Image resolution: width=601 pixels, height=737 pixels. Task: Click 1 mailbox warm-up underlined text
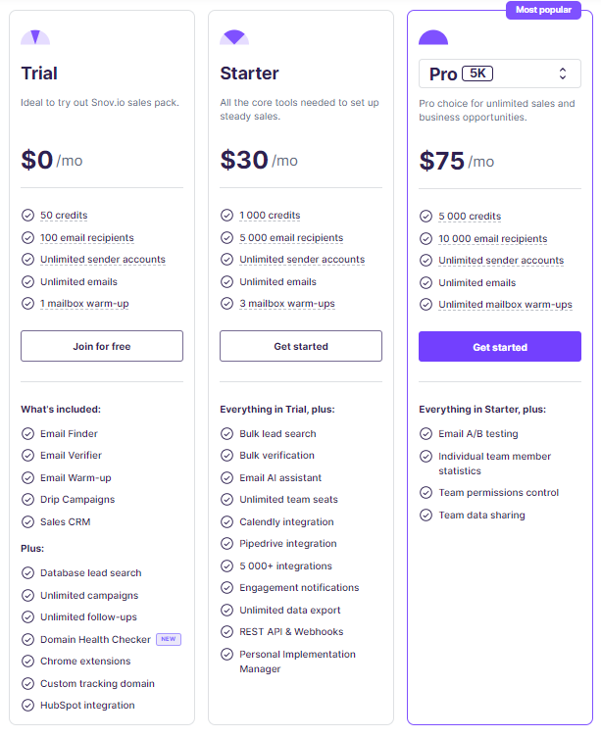click(84, 304)
